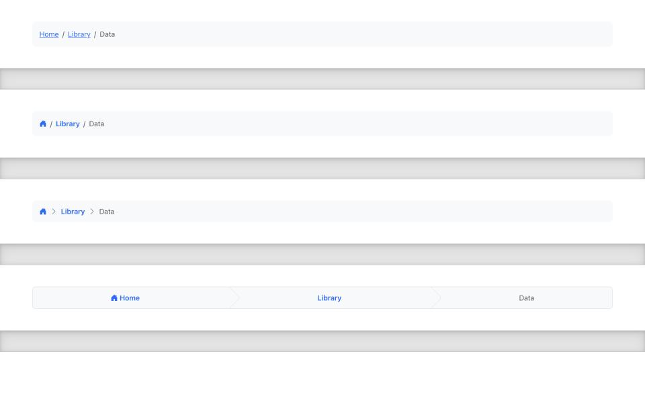Open Library in the chevron-separated breadcrumb
645x403 pixels.
coord(73,211)
